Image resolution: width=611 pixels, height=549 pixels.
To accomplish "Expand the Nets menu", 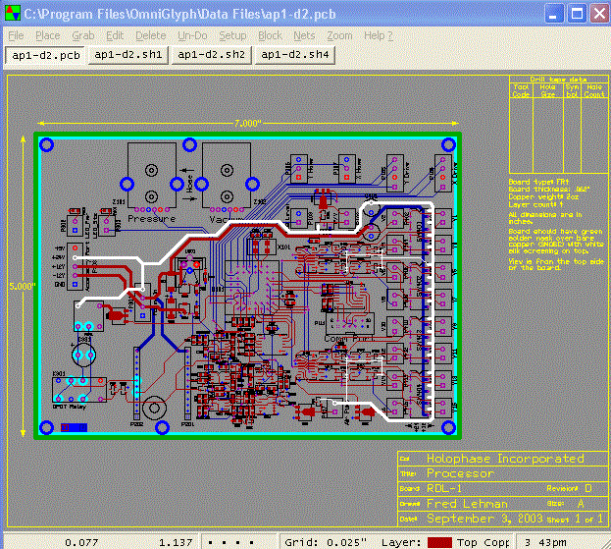I will [304, 35].
